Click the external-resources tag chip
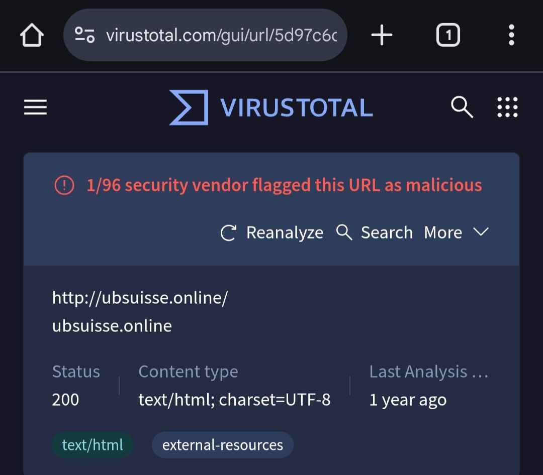This screenshot has width=543, height=475. [222, 445]
